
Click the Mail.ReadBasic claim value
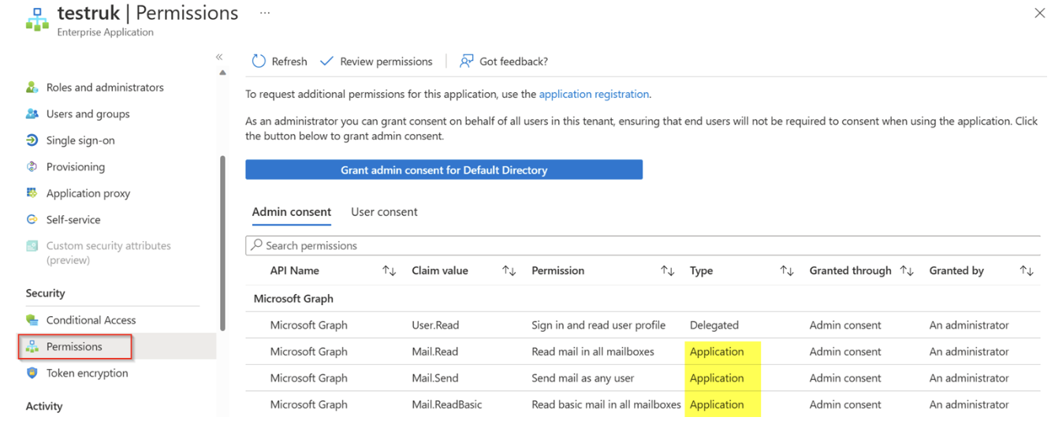coord(447,404)
